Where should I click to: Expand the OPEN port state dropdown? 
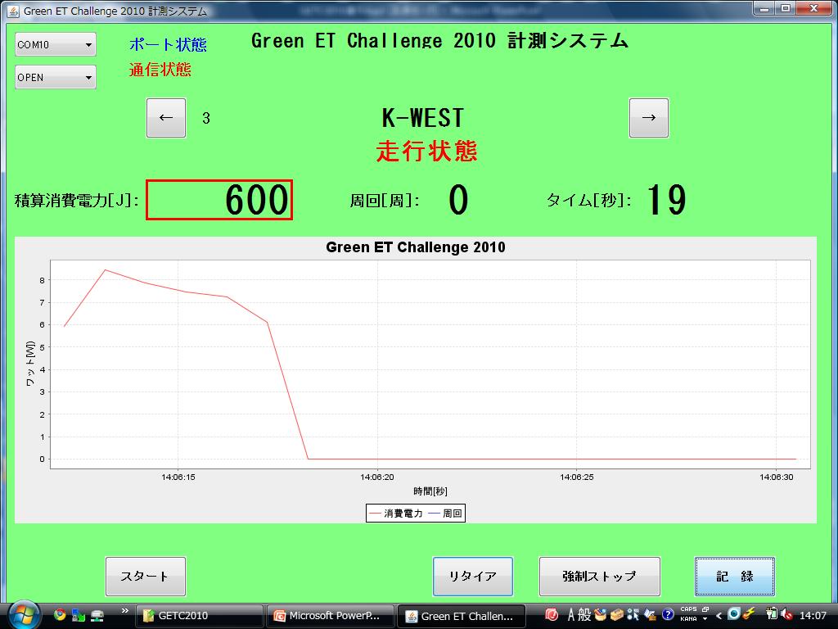point(56,78)
